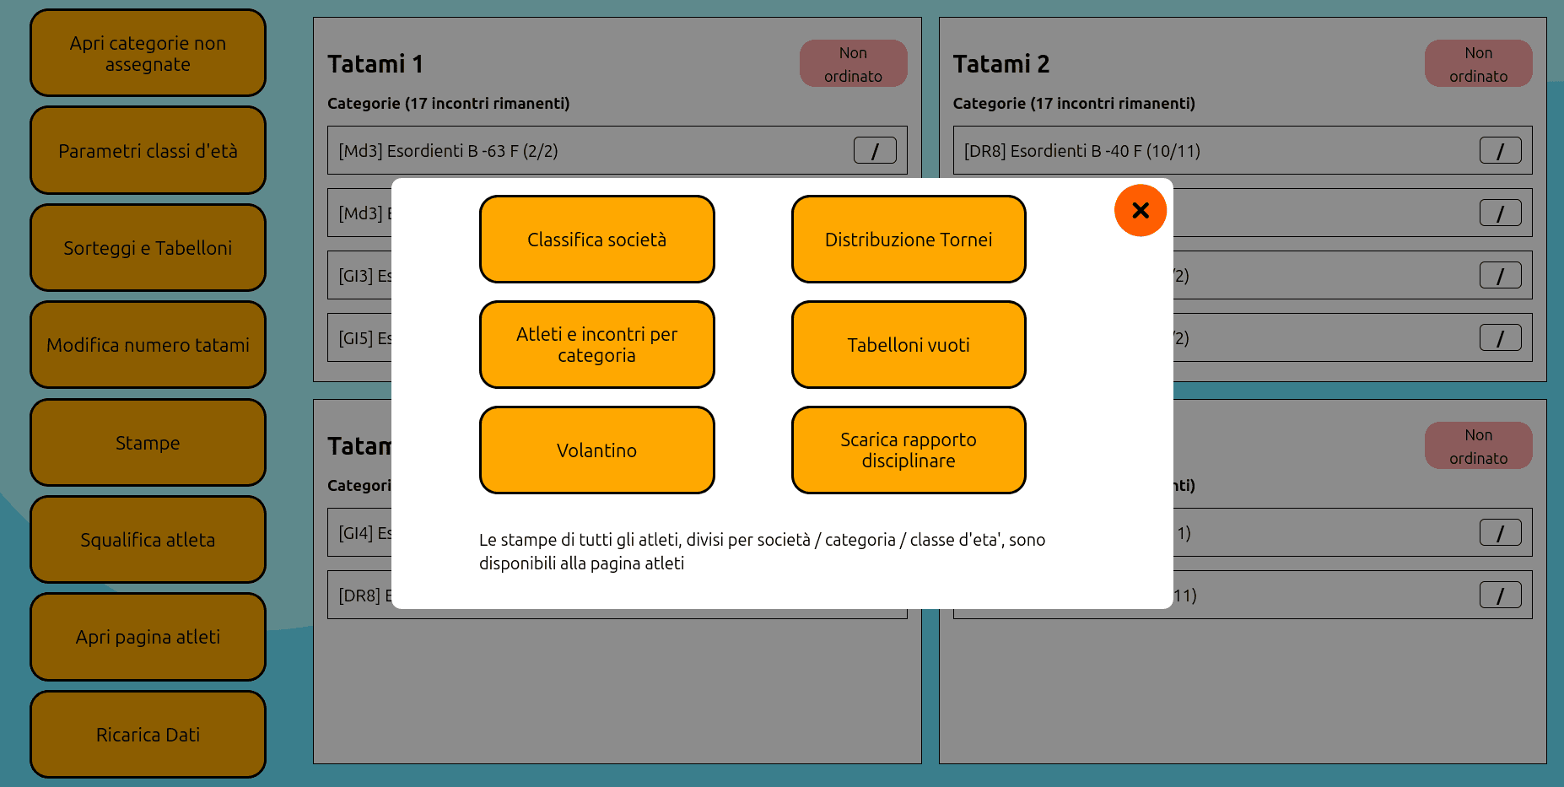
Task: Open Apri categorie non assegnate
Action: coord(148,54)
